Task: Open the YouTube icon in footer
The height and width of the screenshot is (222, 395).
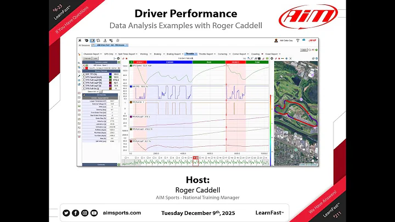Action: (94, 213)
